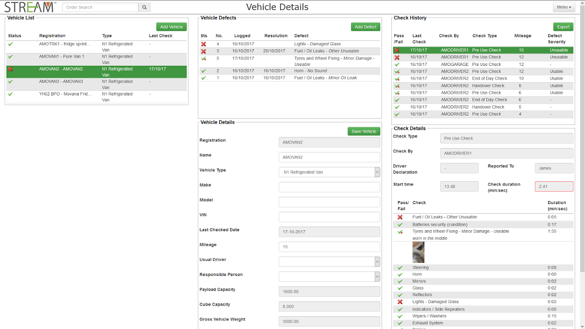Click the 'Defect Severity' column header
The width and height of the screenshot is (585, 329).
point(557,39)
